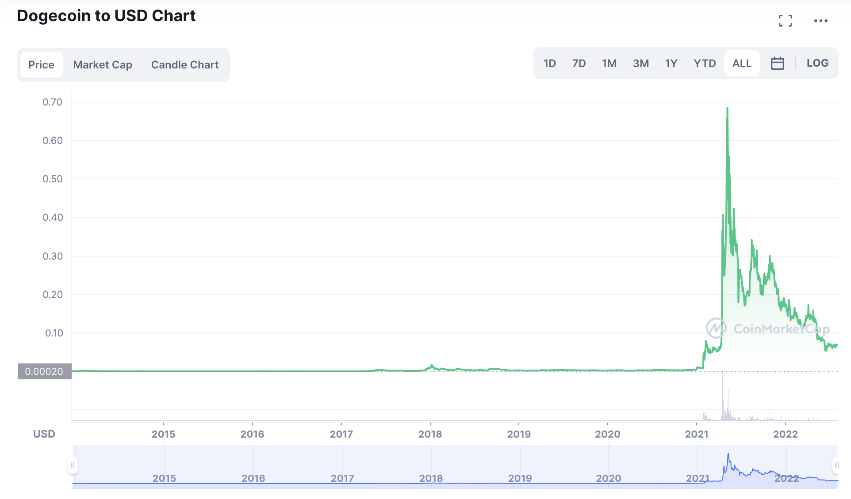Click the 0.40 y-axis value
851x499 pixels.
click(x=53, y=217)
